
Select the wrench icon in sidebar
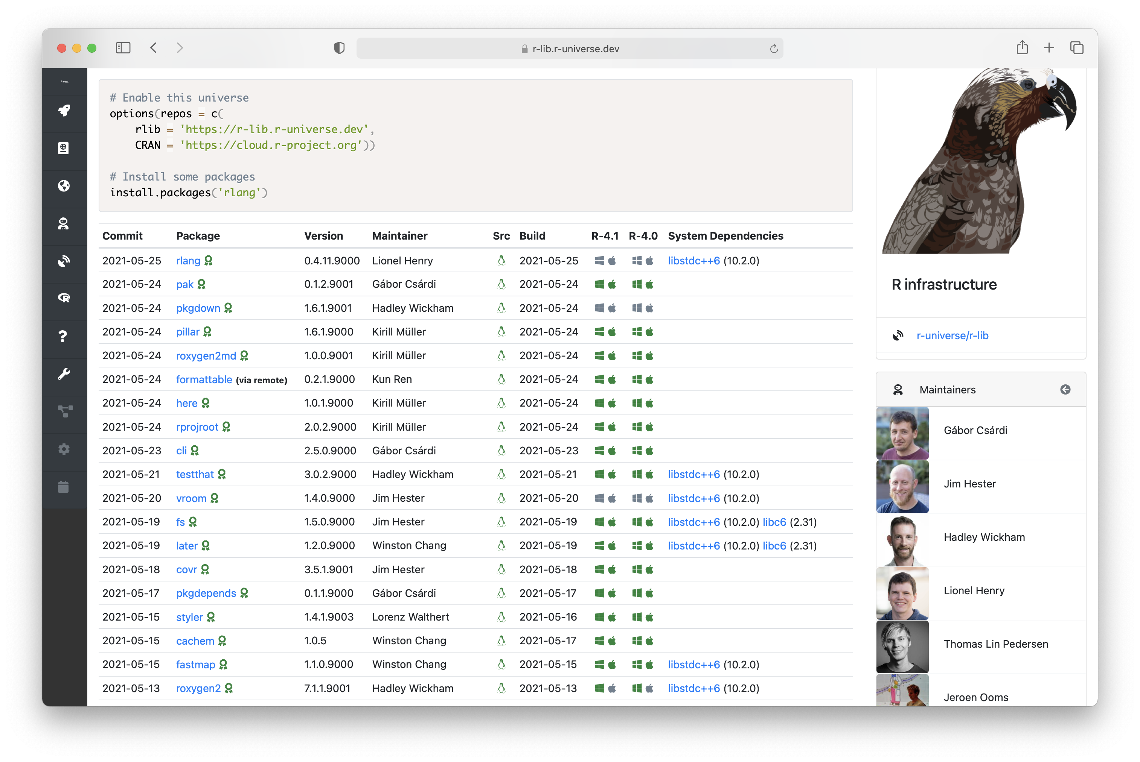(64, 374)
